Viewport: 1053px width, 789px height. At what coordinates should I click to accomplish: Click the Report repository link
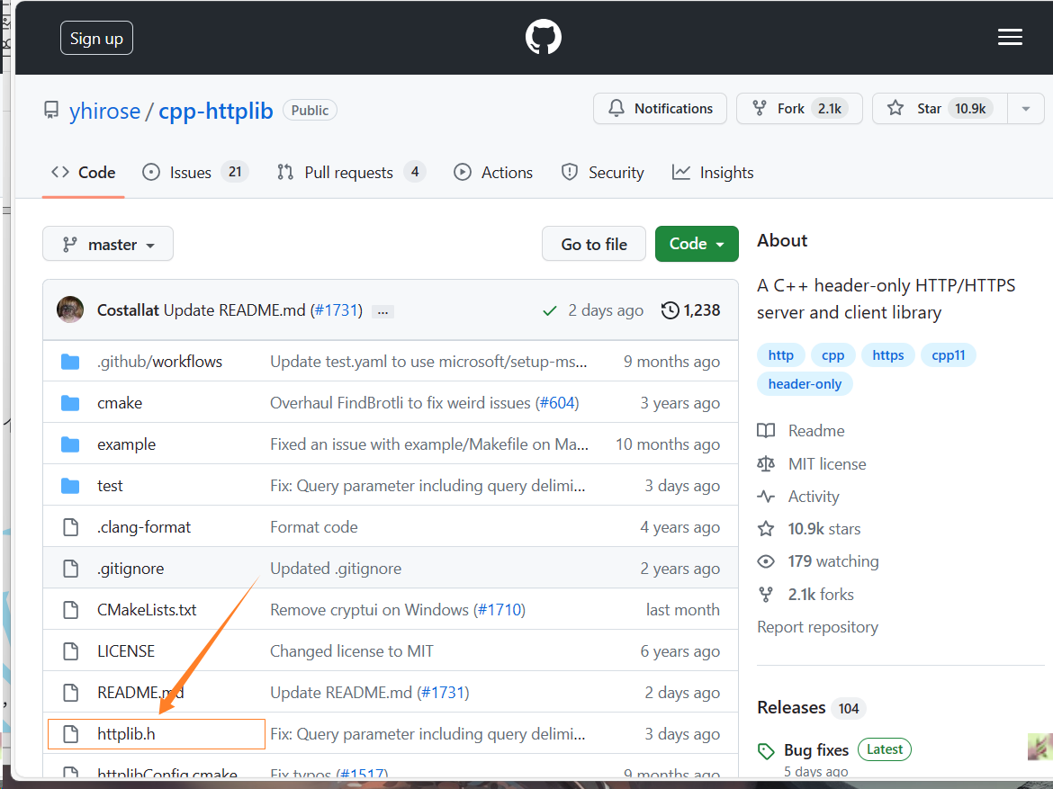[x=817, y=627]
